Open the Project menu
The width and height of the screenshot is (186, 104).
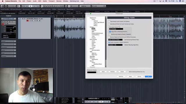coord(29,1)
